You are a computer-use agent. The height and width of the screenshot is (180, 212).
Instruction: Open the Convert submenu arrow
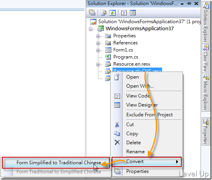tap(177, 162)
